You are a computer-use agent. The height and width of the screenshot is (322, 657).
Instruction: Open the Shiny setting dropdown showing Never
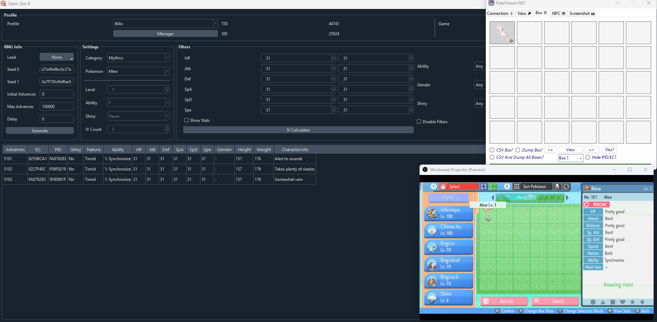(x=138, y=116)
